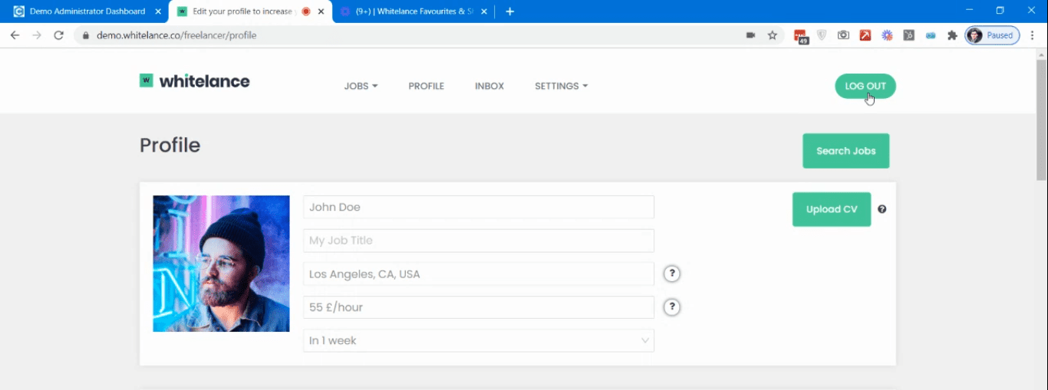
Task: Open the red calendar extension showing 49
Action: (x=801, y=36)
